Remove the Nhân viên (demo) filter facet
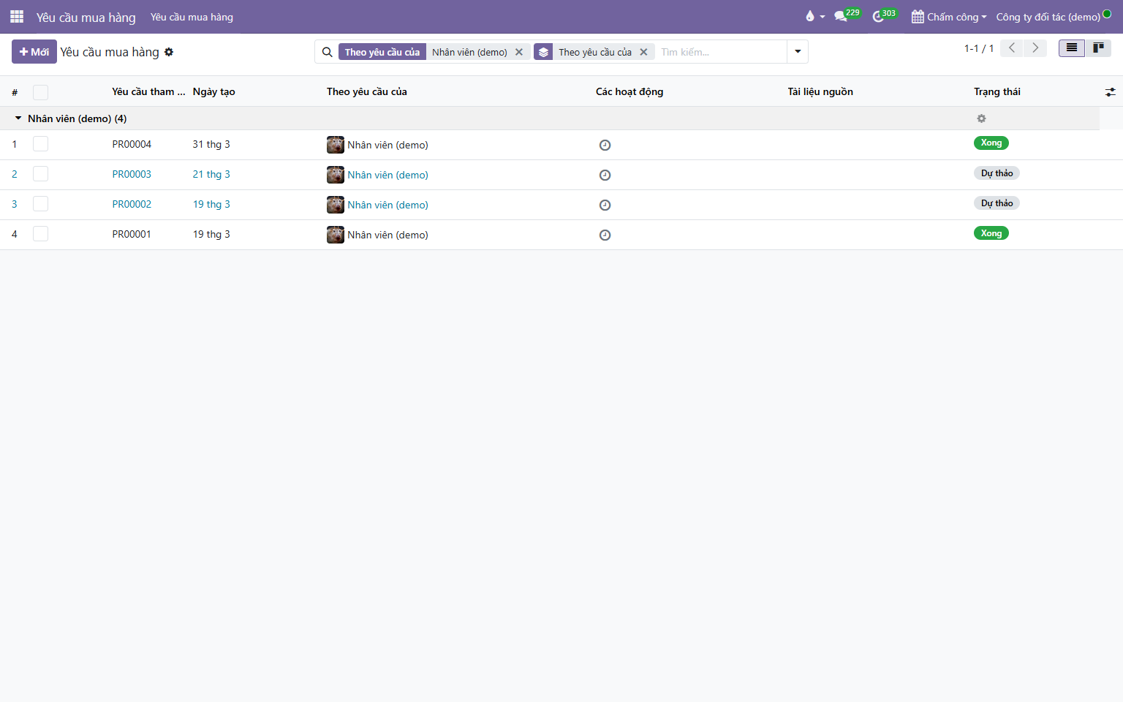The width and height of the screenshot is (1123, 702). (519, 52)
